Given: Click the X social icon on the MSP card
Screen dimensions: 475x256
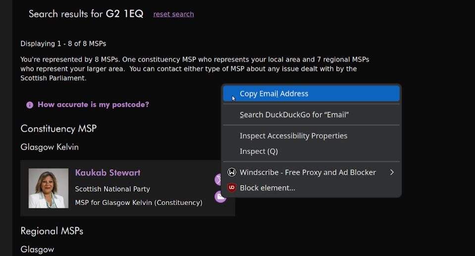Looking at the screenshot, I should click(x=218, y=180).
